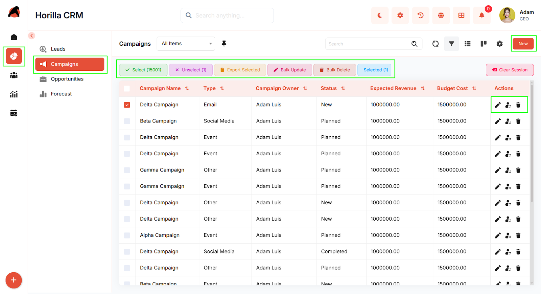Sort by Campaign Name column arrows
The width and height of the screenshot is (541, 294).
[187, 89]
